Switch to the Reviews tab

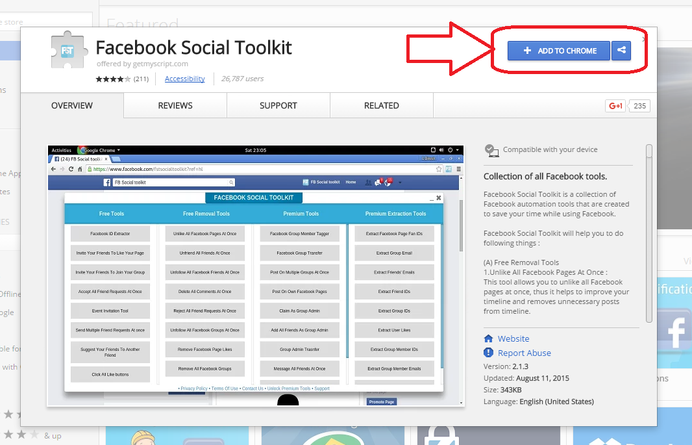(175, 105)
